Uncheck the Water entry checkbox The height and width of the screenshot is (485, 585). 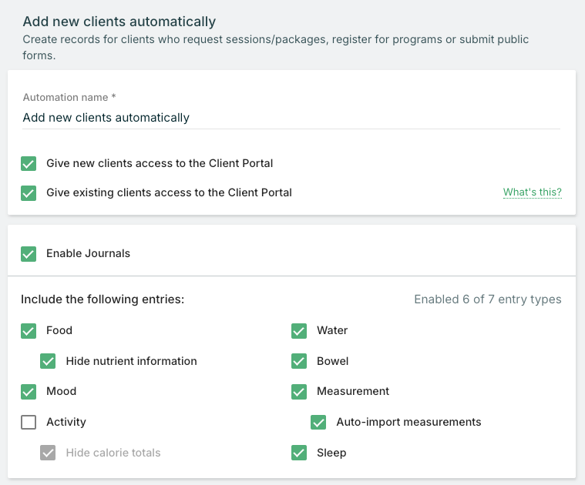coord(299,331)
